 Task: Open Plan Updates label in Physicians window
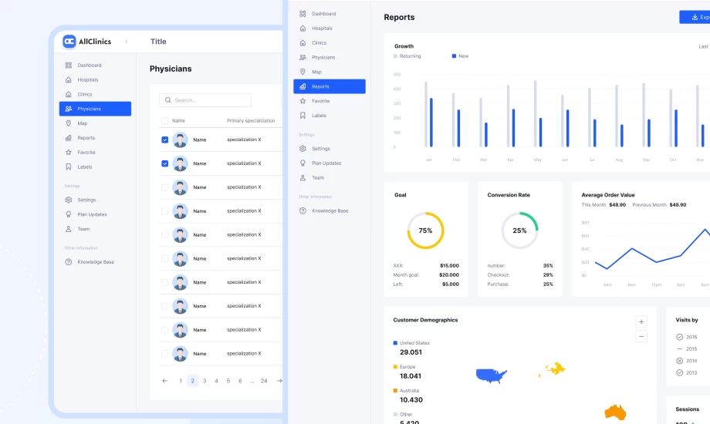point(92,214)
